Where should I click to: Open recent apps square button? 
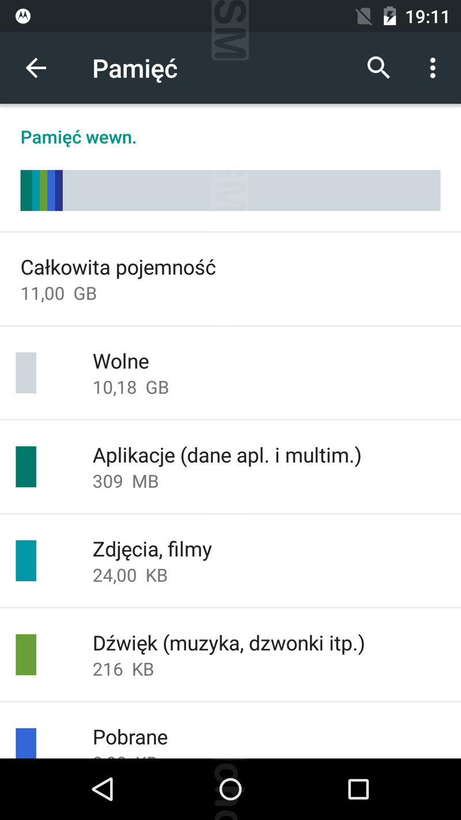click(358, 789)
